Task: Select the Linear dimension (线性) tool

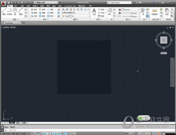Action: [101, 10]
